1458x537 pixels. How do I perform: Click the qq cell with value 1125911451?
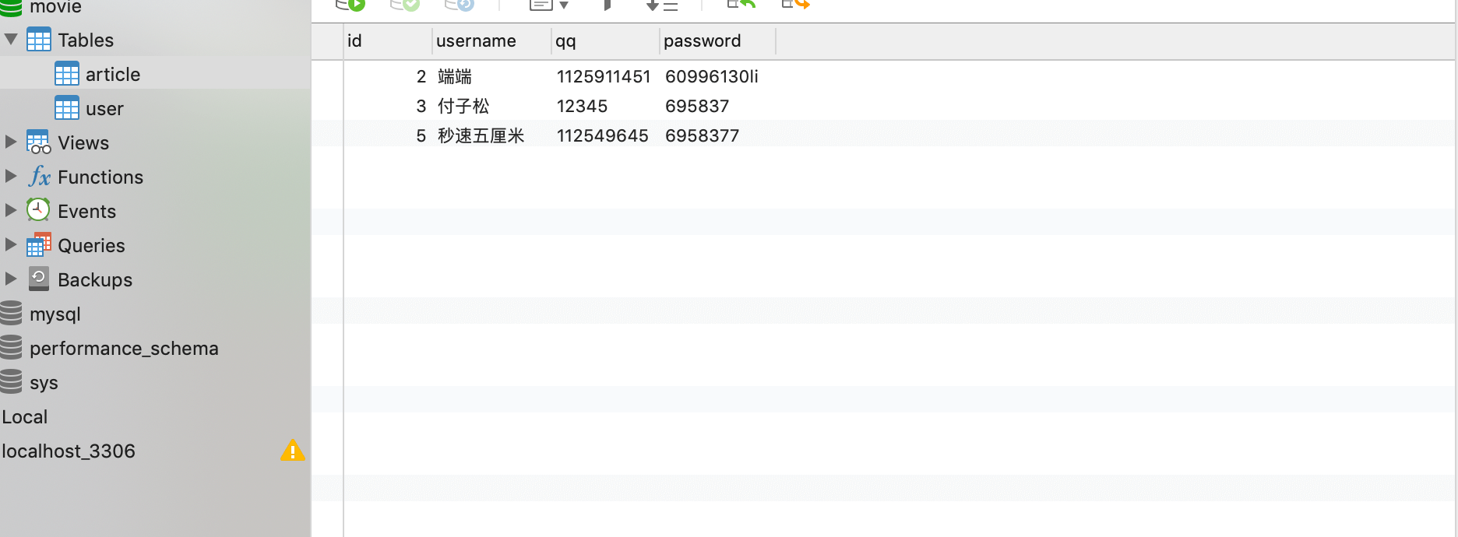tap(603, 76)
